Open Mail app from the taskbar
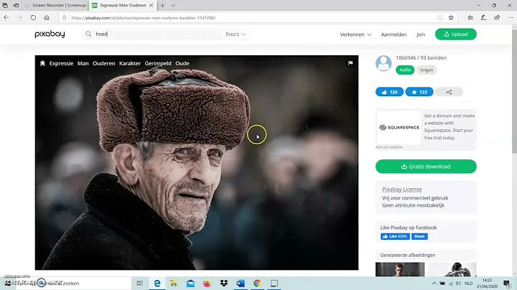 tap(190, 283)
